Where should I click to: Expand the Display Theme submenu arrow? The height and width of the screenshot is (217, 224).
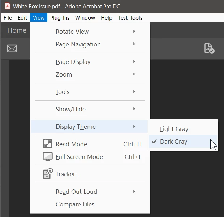pos(134,126)
